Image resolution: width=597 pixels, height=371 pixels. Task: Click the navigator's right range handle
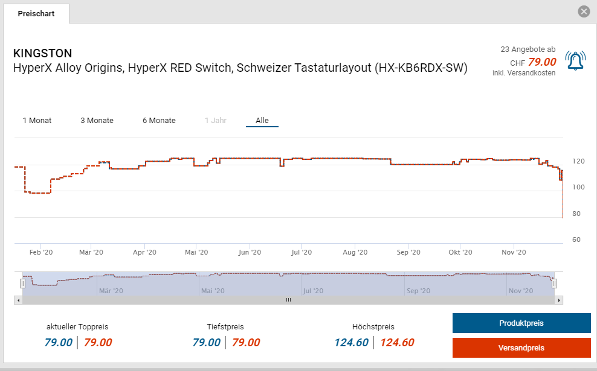coord(554,283)
